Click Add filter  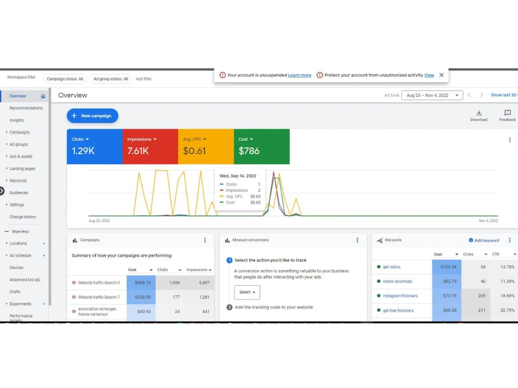click(x=143, y=79)
